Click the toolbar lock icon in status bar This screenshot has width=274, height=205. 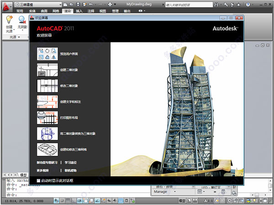pyautogui.click(x=236, y=201)
